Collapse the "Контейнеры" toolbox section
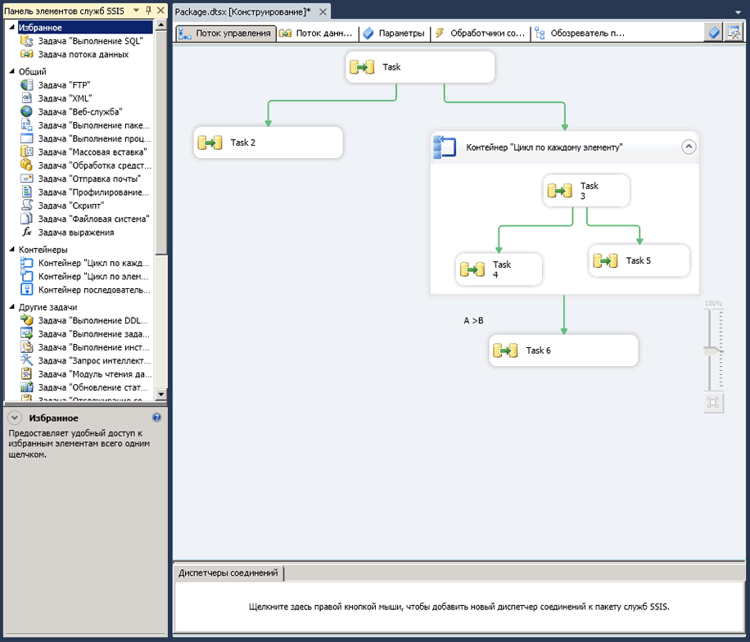Image resolution: width=750 pixels, height=642 pixels. pyautogui.click(x=11, y=250)
